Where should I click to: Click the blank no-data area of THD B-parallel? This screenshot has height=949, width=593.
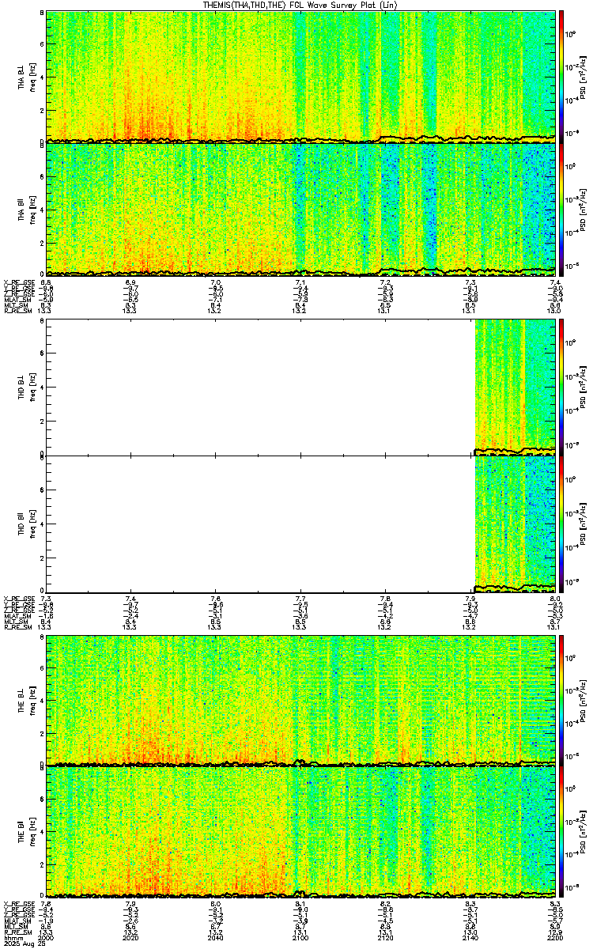tap(260, 523)
